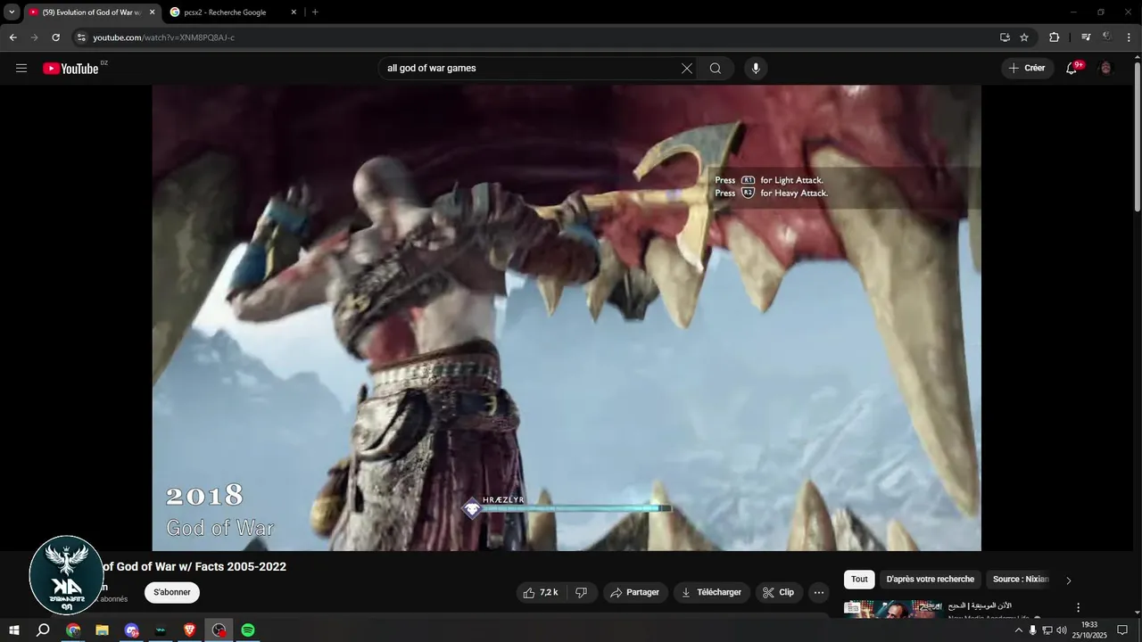
Task: Open File Explorer from taskbar
Action: (x=103, y=630)
